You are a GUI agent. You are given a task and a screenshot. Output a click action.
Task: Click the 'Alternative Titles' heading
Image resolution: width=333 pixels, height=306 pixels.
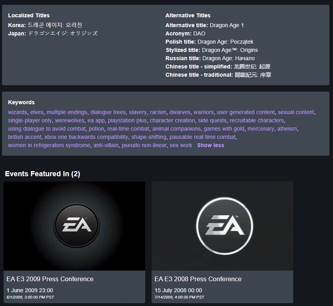(188, 15)
